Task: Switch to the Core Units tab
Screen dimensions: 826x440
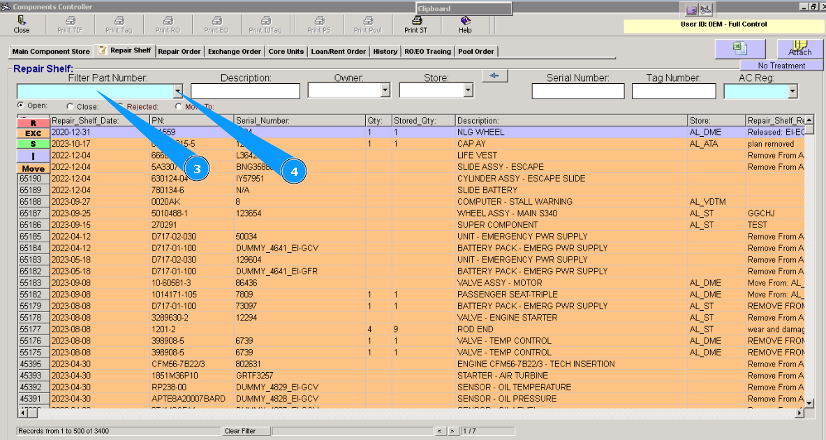Action: (286, 52)
